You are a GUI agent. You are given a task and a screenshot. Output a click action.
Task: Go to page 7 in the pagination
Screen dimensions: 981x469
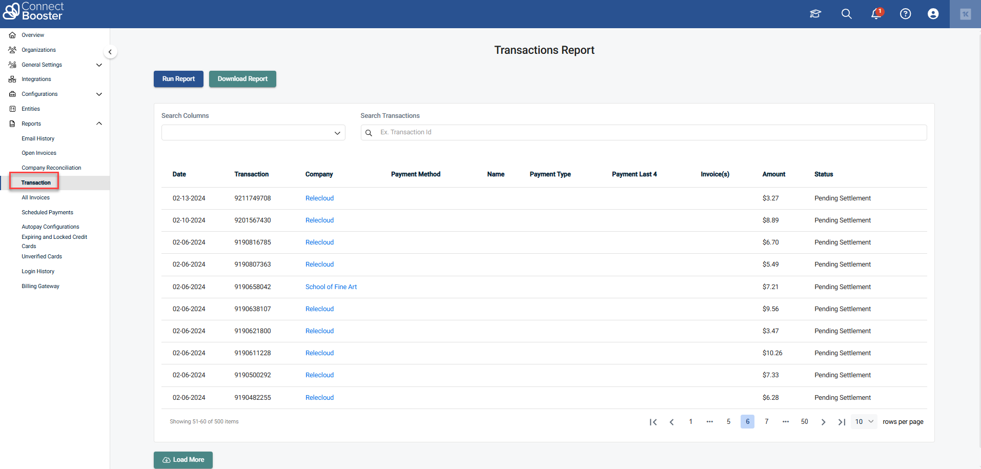pos(766,421)
